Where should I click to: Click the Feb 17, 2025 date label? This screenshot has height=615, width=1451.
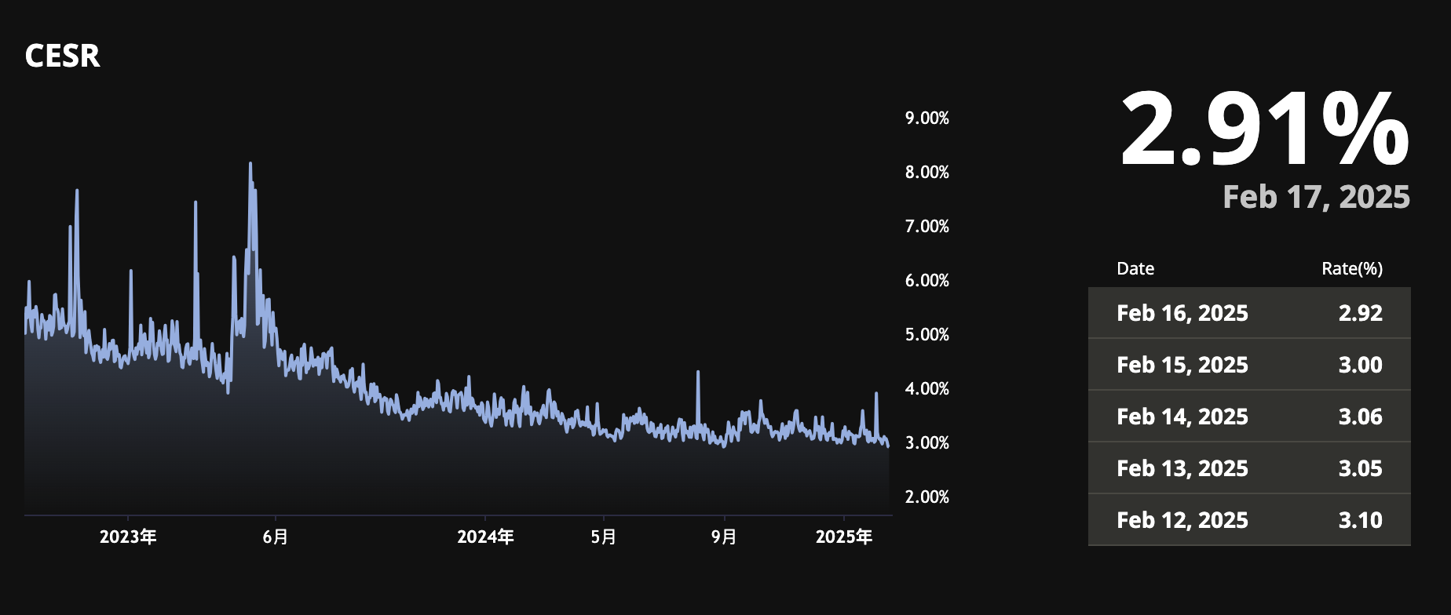coord(1316,197)
